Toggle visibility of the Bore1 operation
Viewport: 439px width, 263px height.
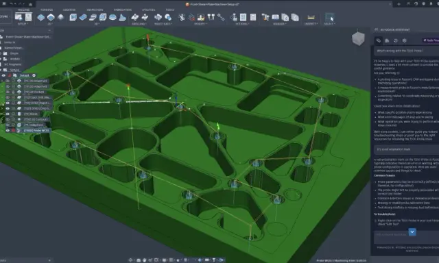point(8,114)
